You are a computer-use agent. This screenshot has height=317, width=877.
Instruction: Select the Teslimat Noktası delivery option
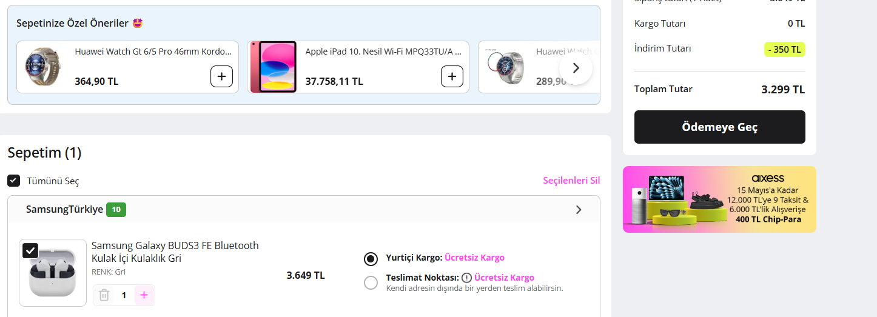point(371,282)
